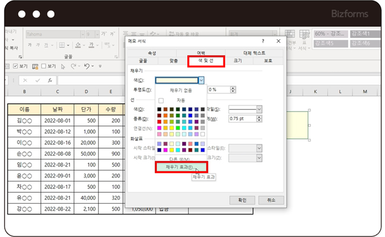Uncheck the checked 보기 checkbox in toolbar

pyautogui.click(x=16, y=66)
